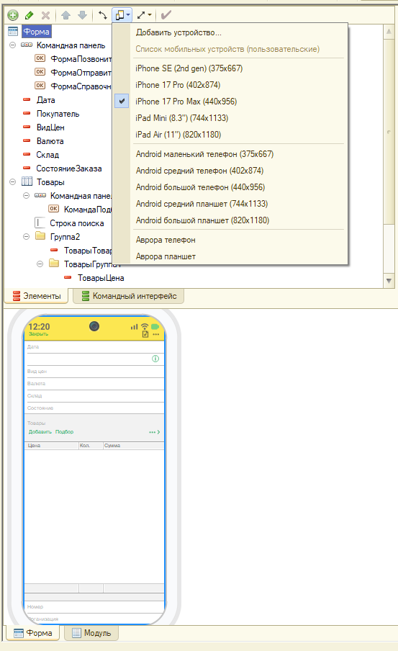Open the mobile device selection dropdown button
Viewport: 398px width, 651px height.
[x=122, y=15]
